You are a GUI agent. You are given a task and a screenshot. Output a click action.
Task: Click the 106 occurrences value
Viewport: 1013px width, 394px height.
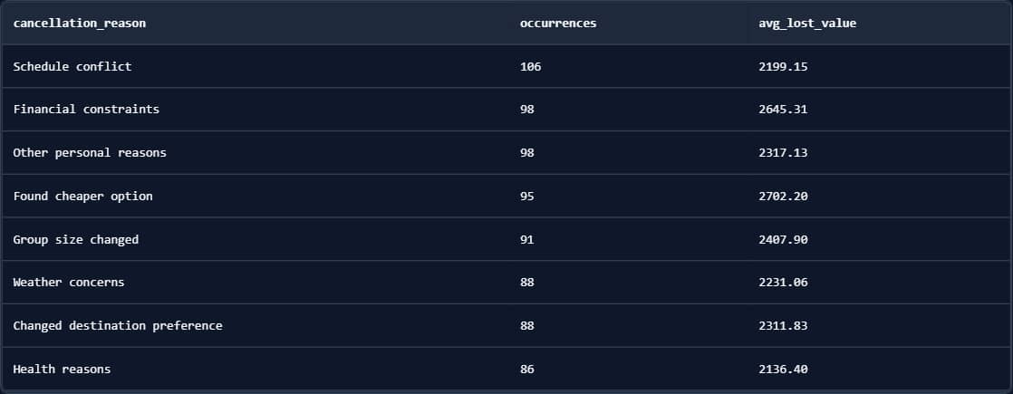[x=531, y=66]
